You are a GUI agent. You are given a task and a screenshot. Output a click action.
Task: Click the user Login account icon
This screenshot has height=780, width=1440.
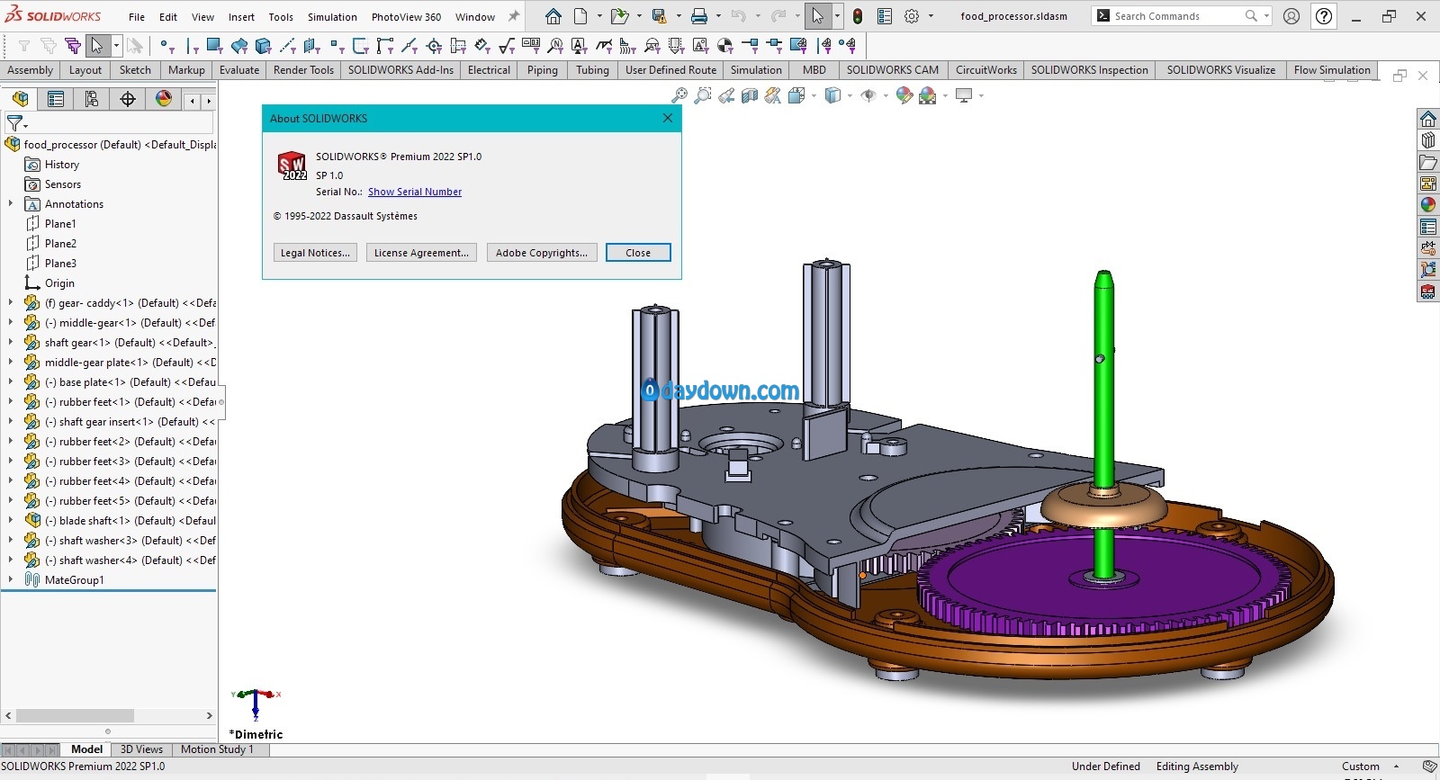click(x=1291, y=16)
